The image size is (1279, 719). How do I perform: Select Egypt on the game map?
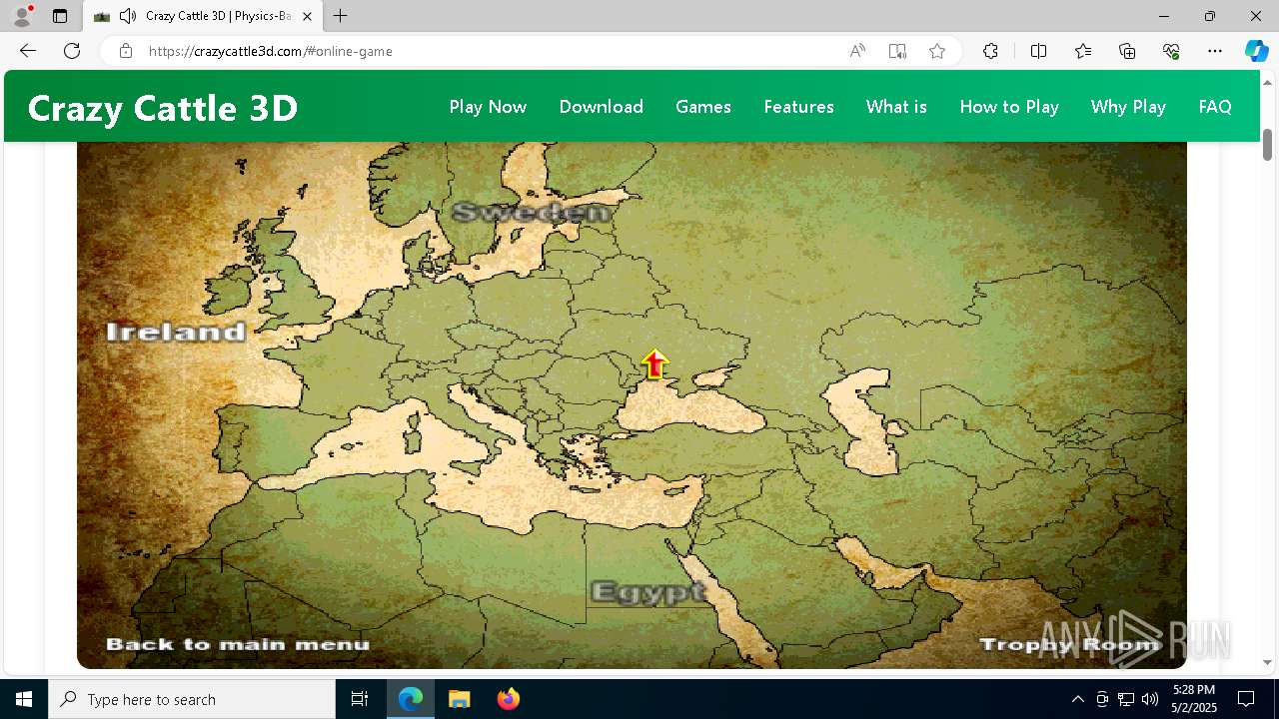coord(648,592)
